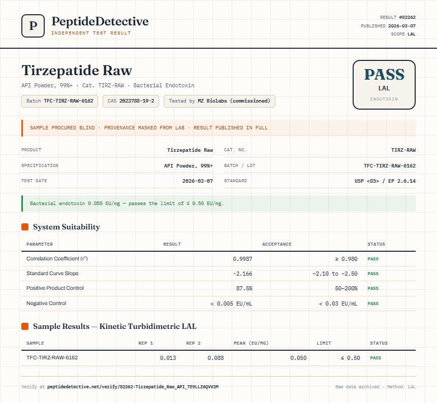Click the PUBLISHED 2026-03-07 header text
Image resolution: width=437 pixels, height=403 pixels.
tap(388, 26)
